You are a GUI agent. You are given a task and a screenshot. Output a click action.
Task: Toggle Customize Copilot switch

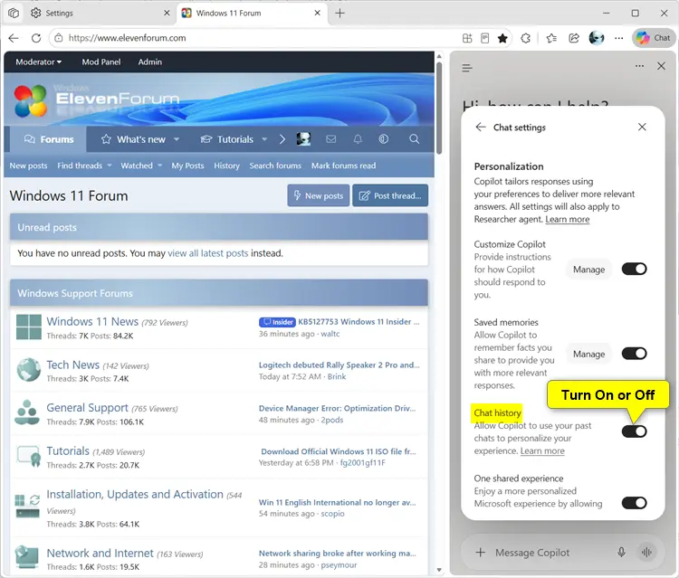634,269
